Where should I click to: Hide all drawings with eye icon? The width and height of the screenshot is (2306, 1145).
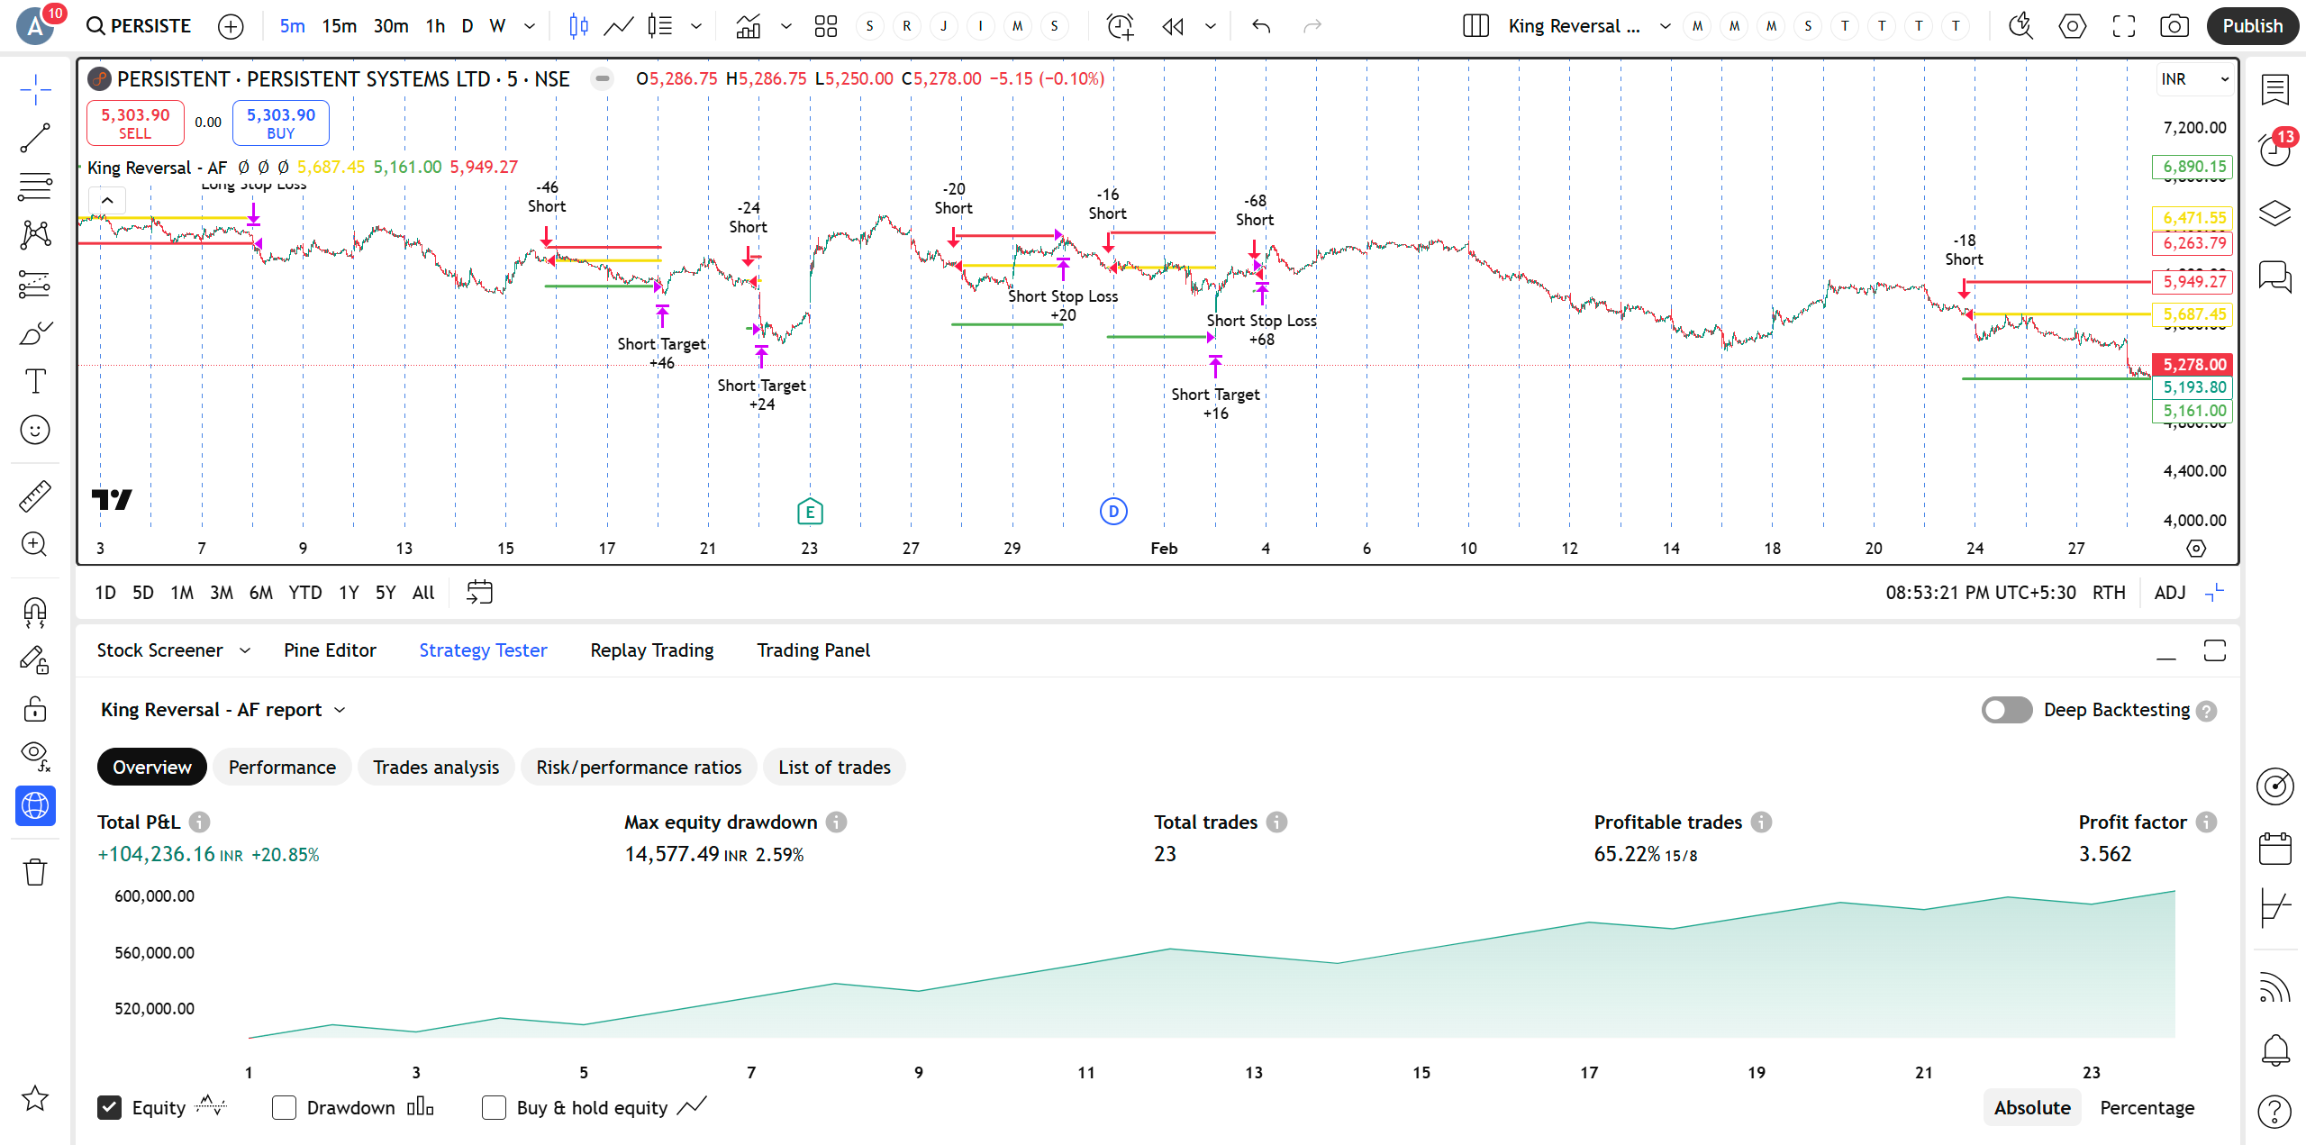35,756
